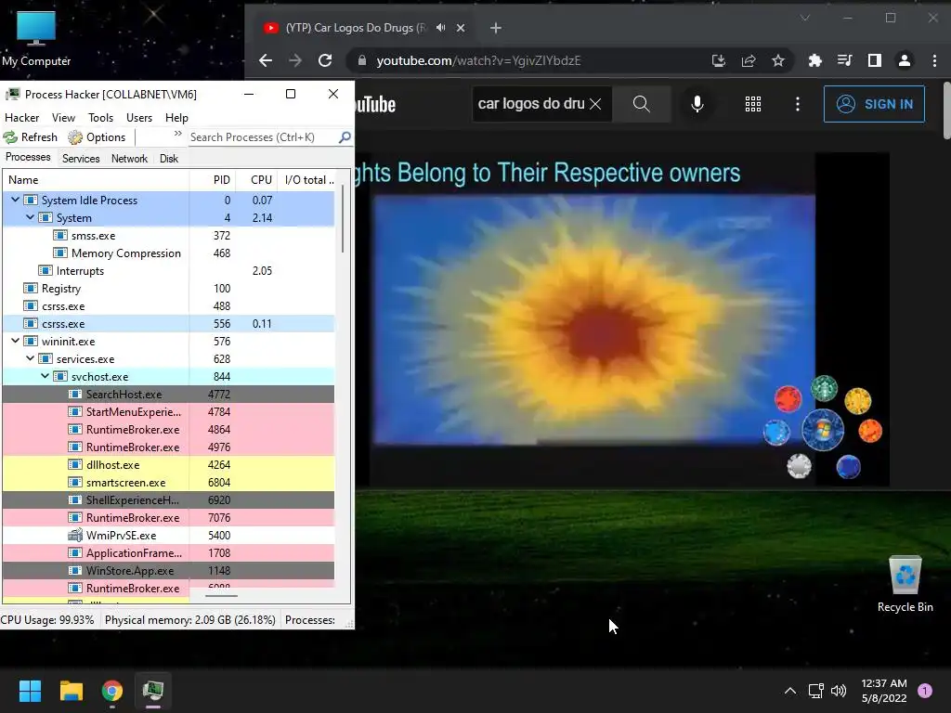Open the View menu
This screenshot has height=713, width=951.
(64, 118)
